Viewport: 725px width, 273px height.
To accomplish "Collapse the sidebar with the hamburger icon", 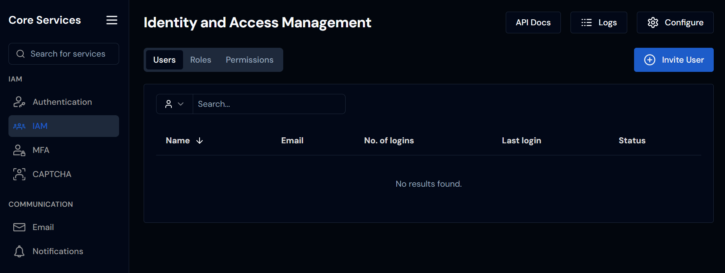I will (x=111, y=20).
